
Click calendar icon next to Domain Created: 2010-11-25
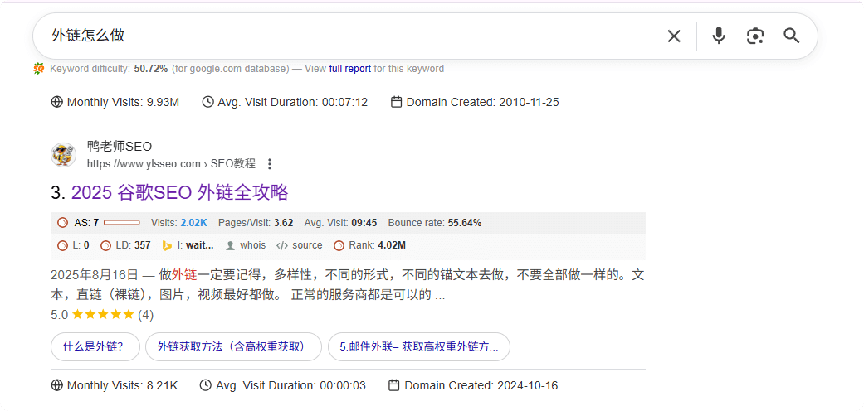click(396, 103)
